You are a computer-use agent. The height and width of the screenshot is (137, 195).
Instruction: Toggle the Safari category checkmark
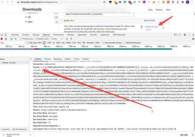pyautogui.click(x=26, y=22)
